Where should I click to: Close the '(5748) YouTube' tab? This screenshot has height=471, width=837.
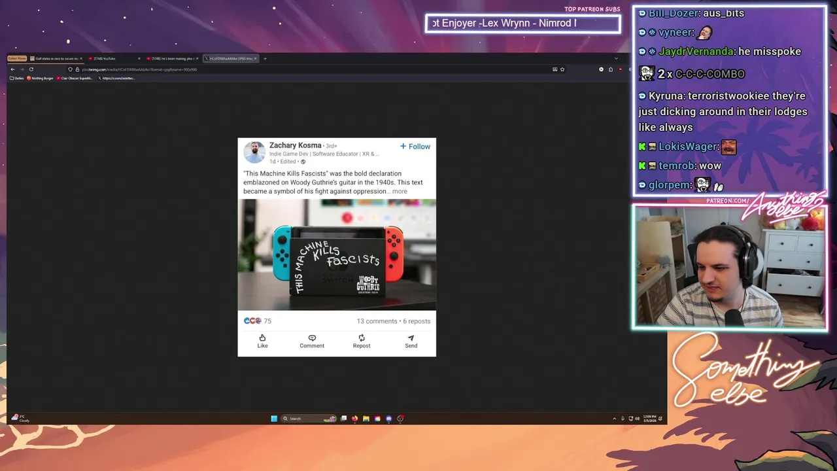tap(139, 58)
